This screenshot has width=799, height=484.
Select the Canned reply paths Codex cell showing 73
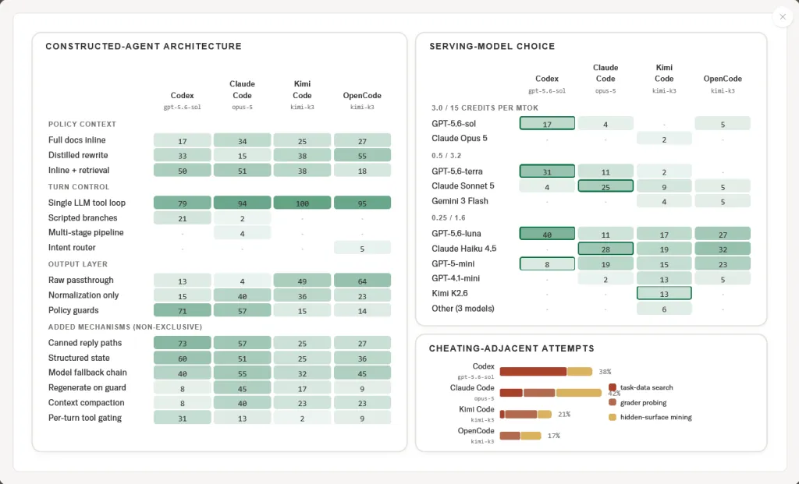point(183,343)
